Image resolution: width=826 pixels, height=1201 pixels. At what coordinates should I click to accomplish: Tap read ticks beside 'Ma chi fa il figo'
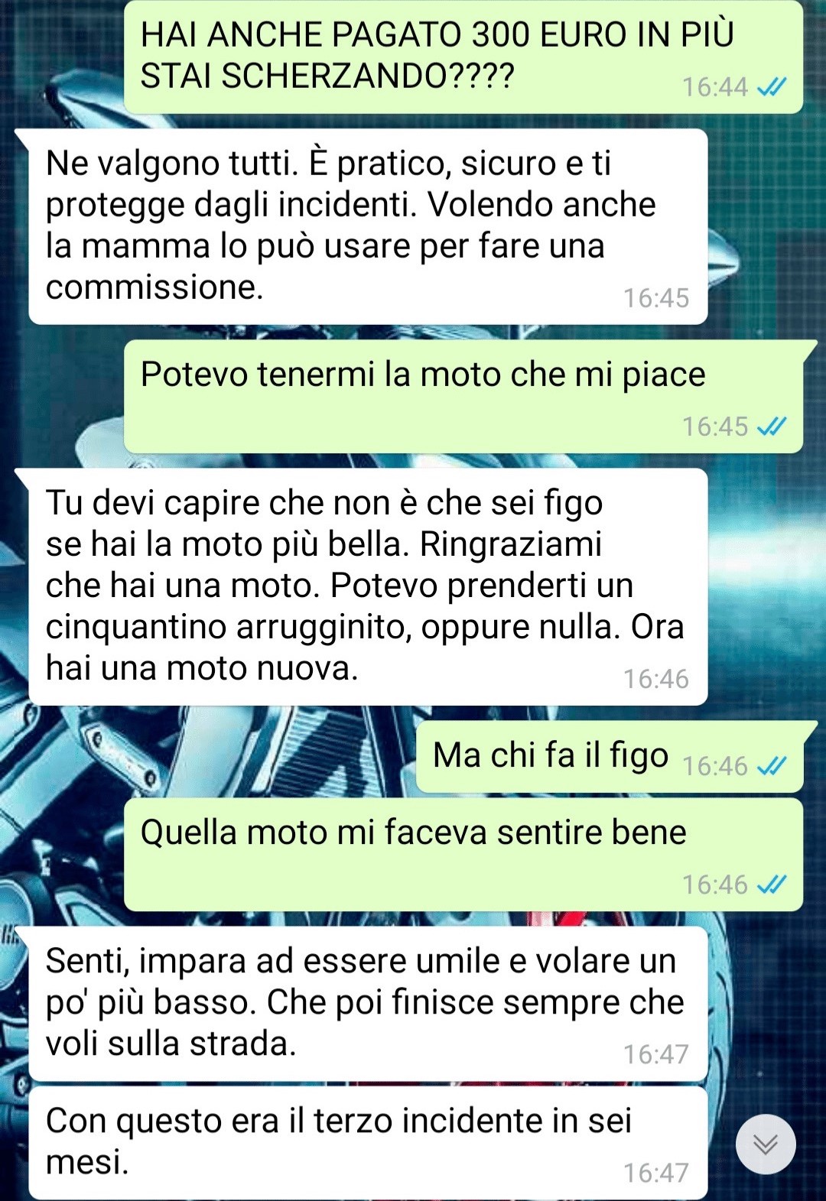point(771,766)
